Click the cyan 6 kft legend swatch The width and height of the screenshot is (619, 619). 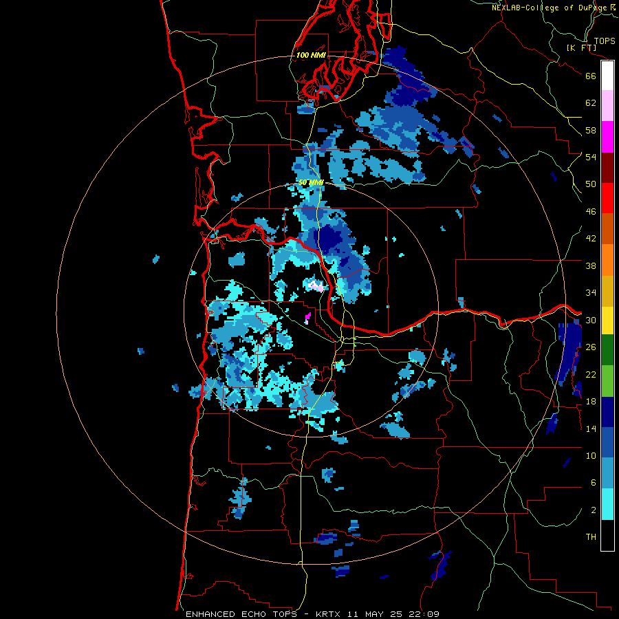pyautogui.click(x=607, y=504)
